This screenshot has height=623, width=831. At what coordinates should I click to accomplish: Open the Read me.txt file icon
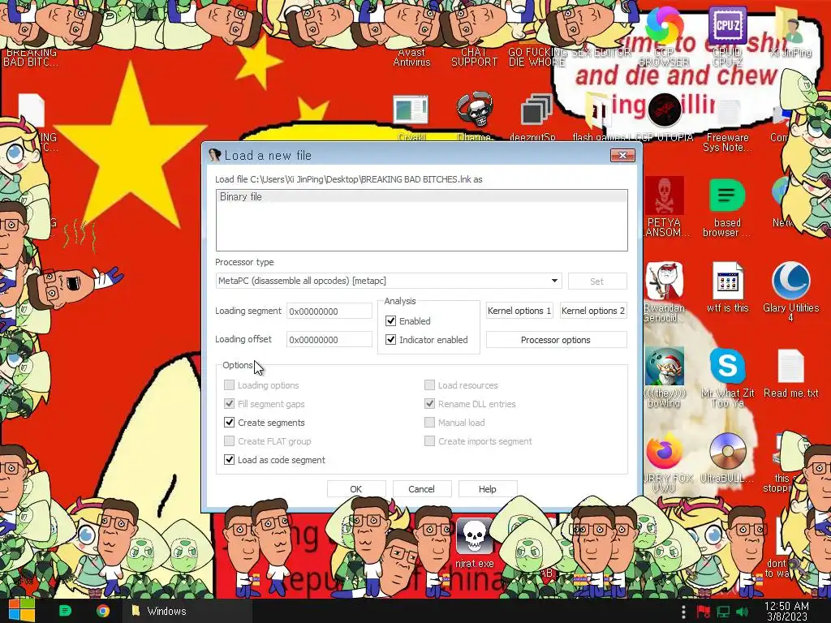790,366
